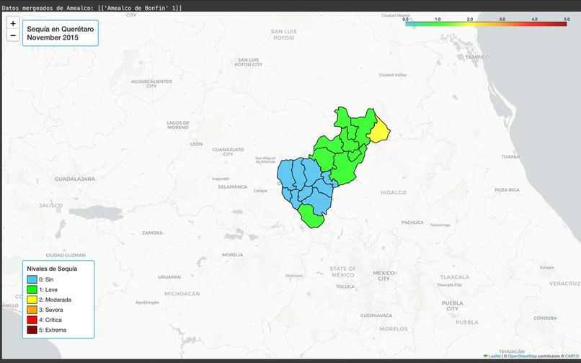The width and height of the screenshot is (581, 363).
Task: Click the 'GUADALAJARA' map label
Action: pos(75,179)
